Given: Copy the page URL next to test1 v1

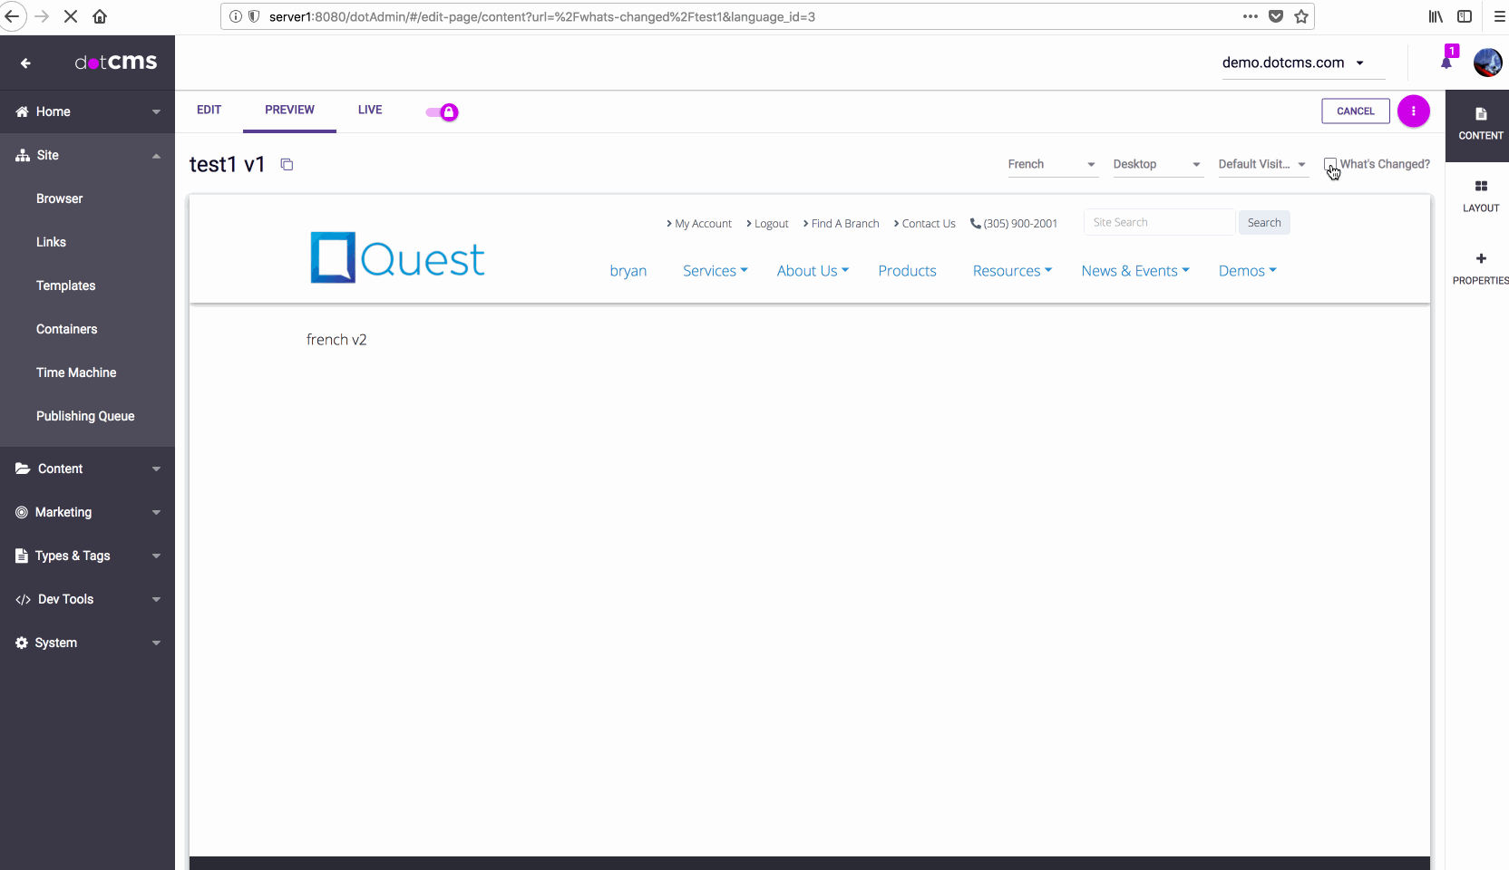Looking at the screenshot, I should click(287, 164).
